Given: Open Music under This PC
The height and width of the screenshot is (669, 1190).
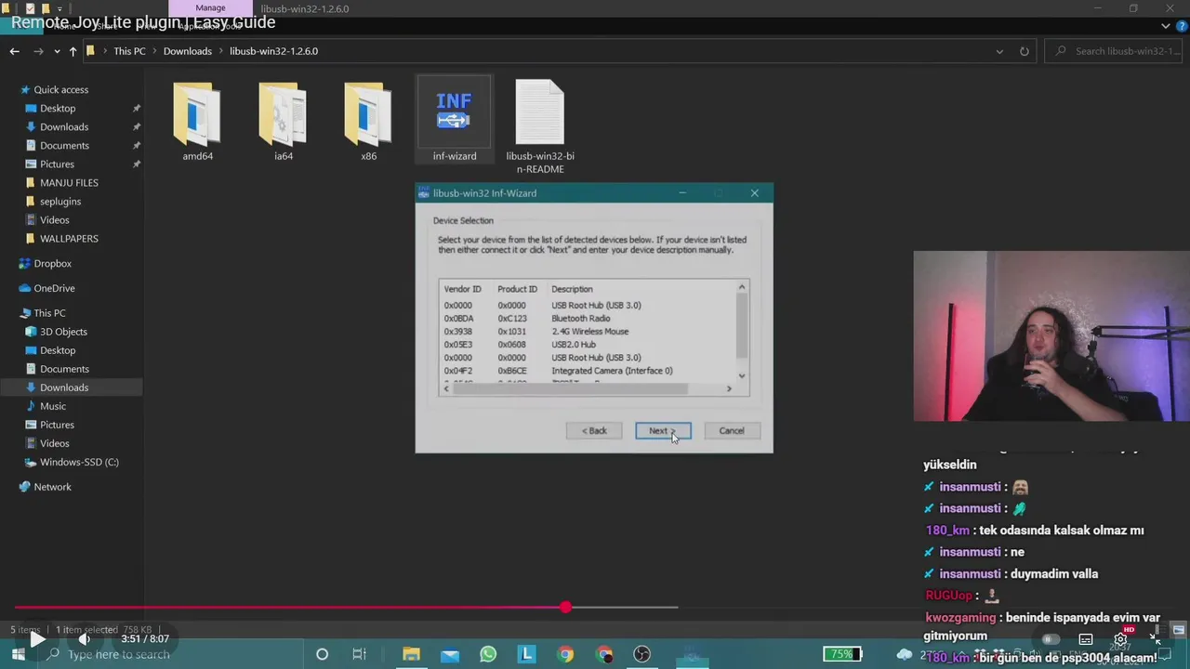Looking at the screenshot, I should [53, 406].
